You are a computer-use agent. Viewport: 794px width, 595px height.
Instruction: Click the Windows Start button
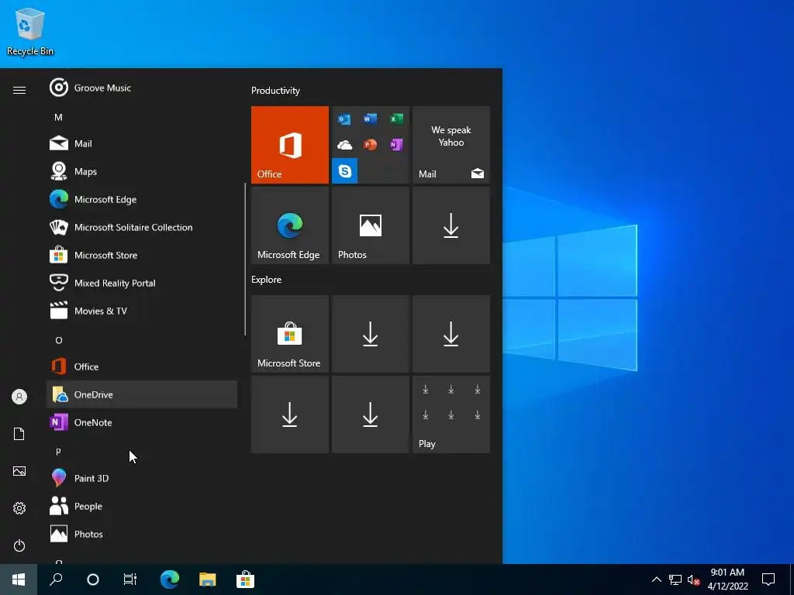click(x=19, y=580)
